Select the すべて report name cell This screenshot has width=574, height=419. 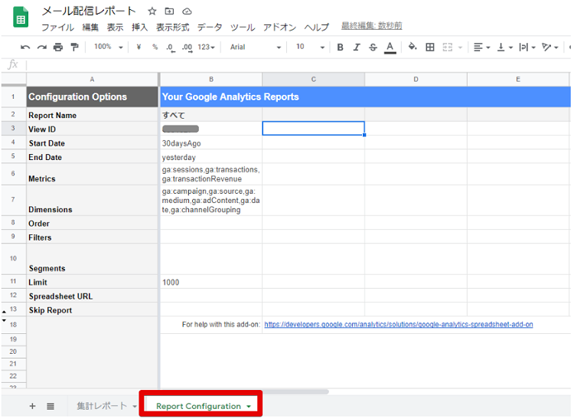click(211, 115)
